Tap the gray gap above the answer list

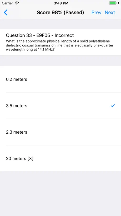click(x=60, y=61)
